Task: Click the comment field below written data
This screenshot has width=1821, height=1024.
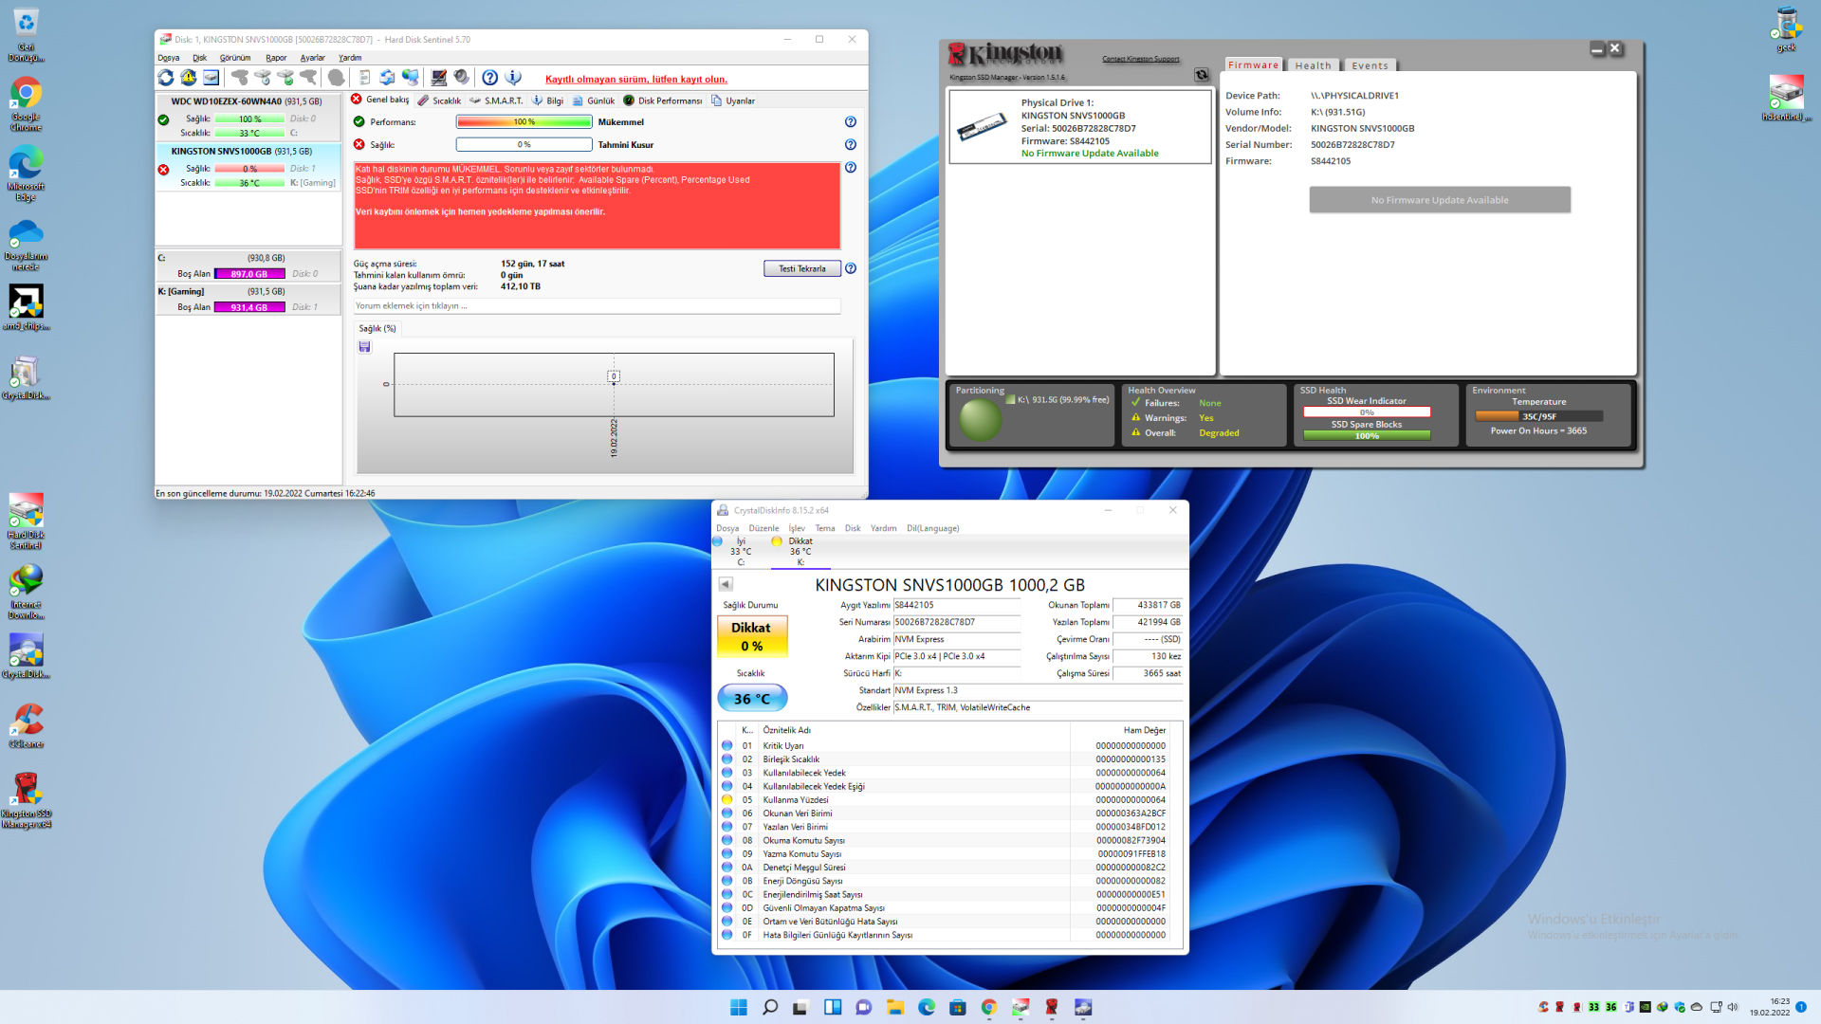Action: 596,306
